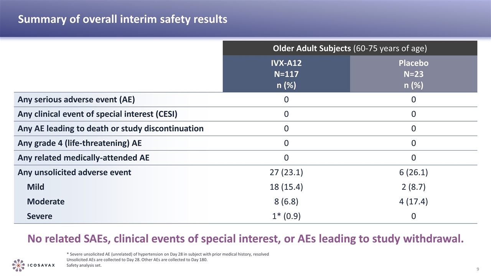Select the hypertension footnote text
The height and width of the screenshot is (276, 491).
[168, 254]
